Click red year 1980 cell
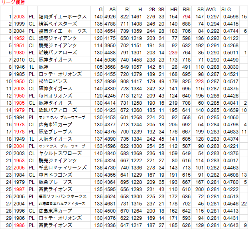 click(x=19, y=53)
